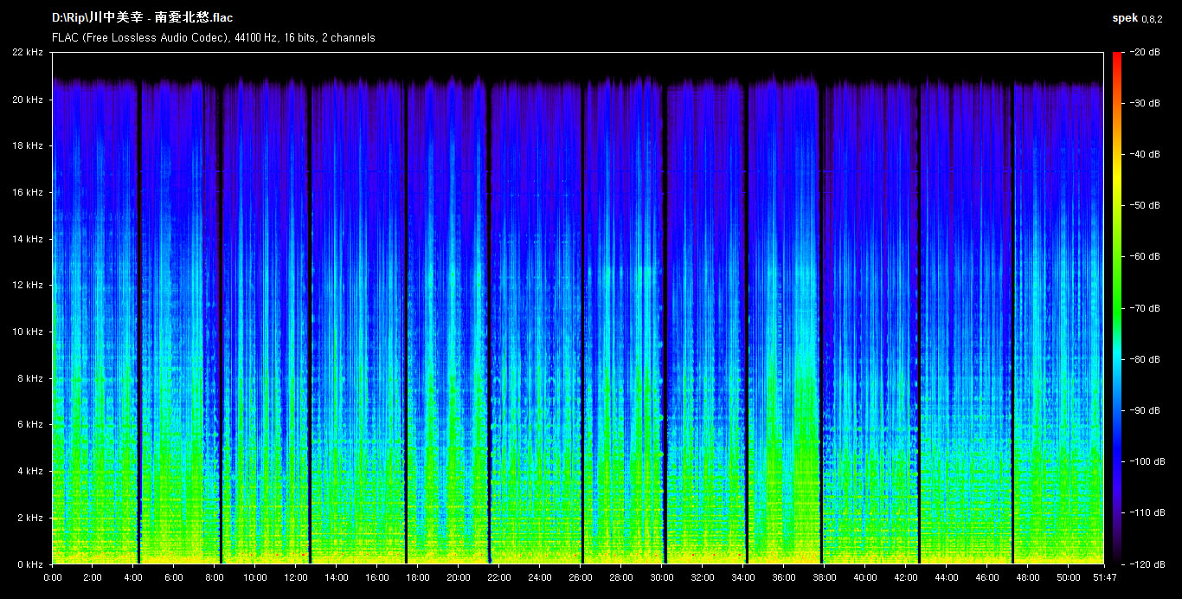Click the dB color gradient scale bar
Viewport: 1182px width, 599px height.
click(x=1117, y=308)
